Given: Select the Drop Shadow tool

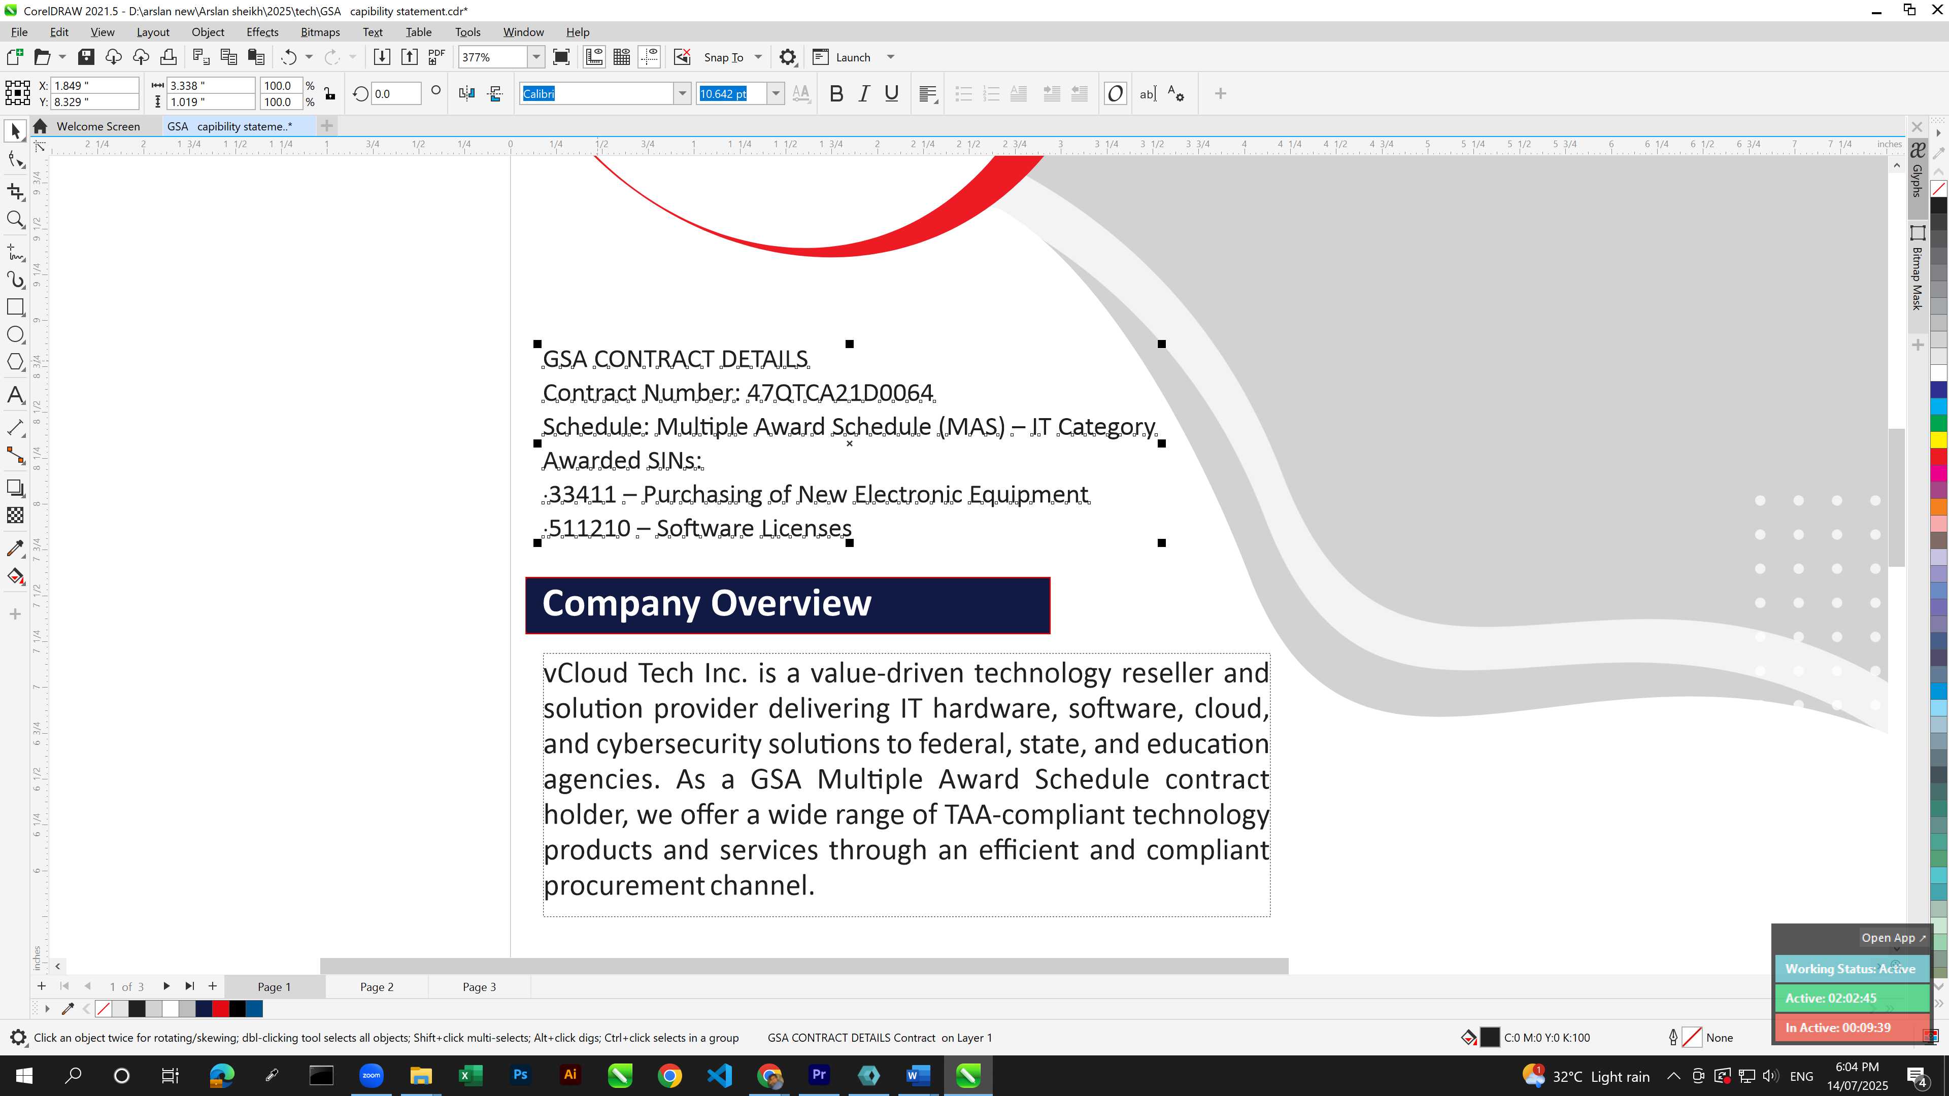Looking at the screenshot, I should 15,488.
